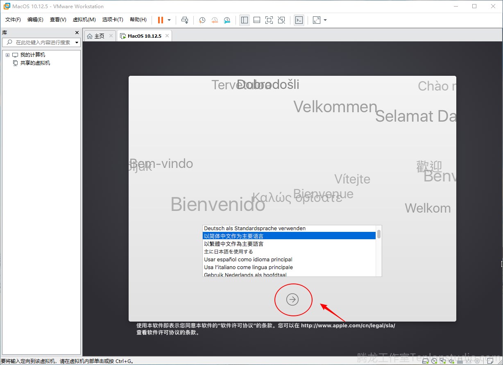Close the 库 library panel

[77, 32]
